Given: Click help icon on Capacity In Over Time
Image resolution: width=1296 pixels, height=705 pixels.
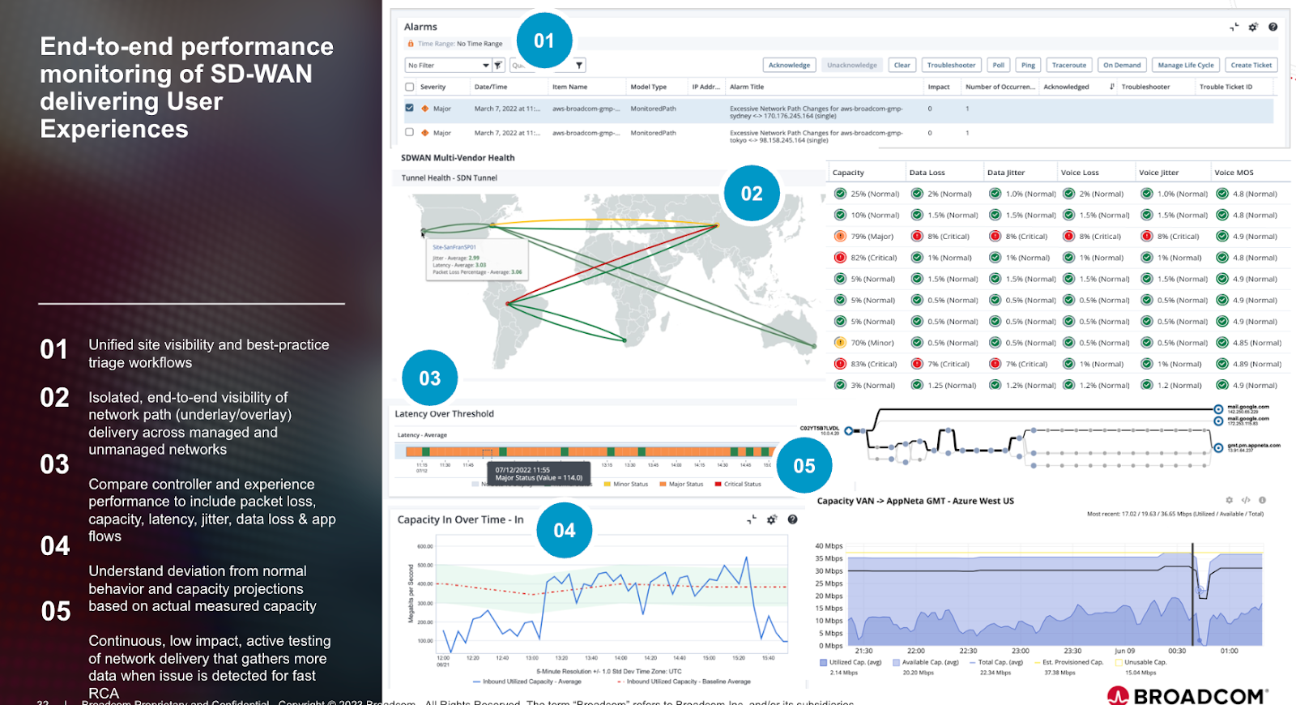Looking at the screenshot, I should (792, 519).
